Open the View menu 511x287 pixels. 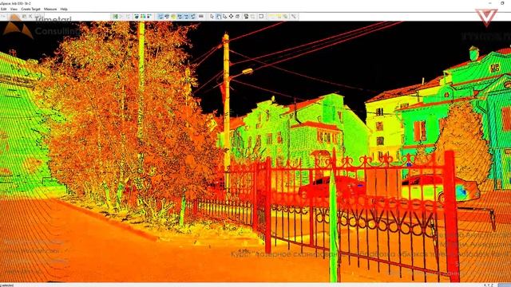coord(14,9)
